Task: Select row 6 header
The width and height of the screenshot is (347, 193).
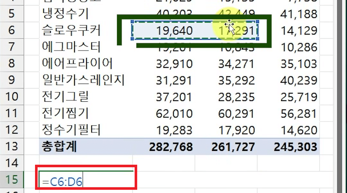Action: point(12,30)
